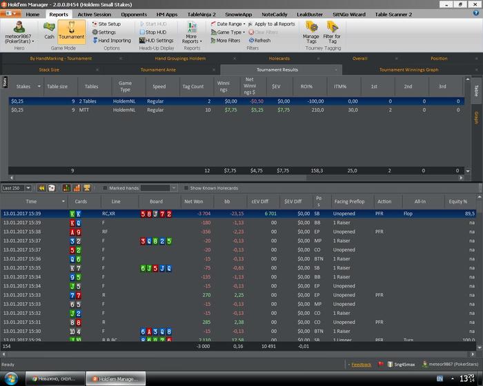Open the Tournament Winnings Graph report tab
This screenshot has width=483, height=386.
tap(408, 70)
